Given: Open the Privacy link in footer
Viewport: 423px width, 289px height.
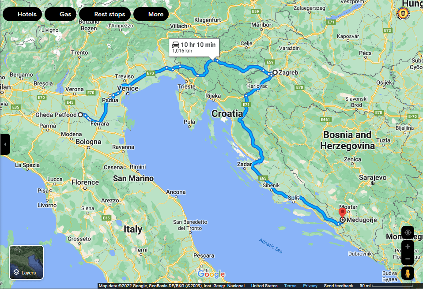Looking at the screenshot, I should (x=310, y=286).
